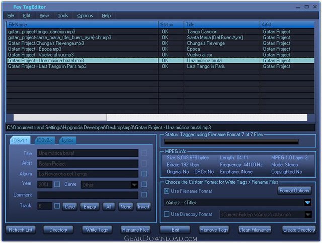322x243 pixels.
Task: Maximize the Fey TagEditor window
Action: pyautogui.click(x=307, y=7)
